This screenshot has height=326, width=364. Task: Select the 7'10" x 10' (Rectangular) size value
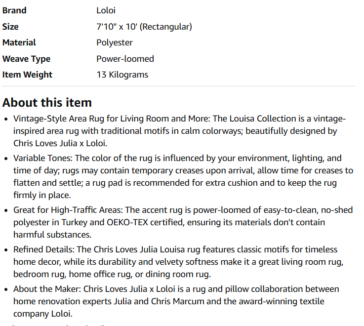tap(144, 27)
